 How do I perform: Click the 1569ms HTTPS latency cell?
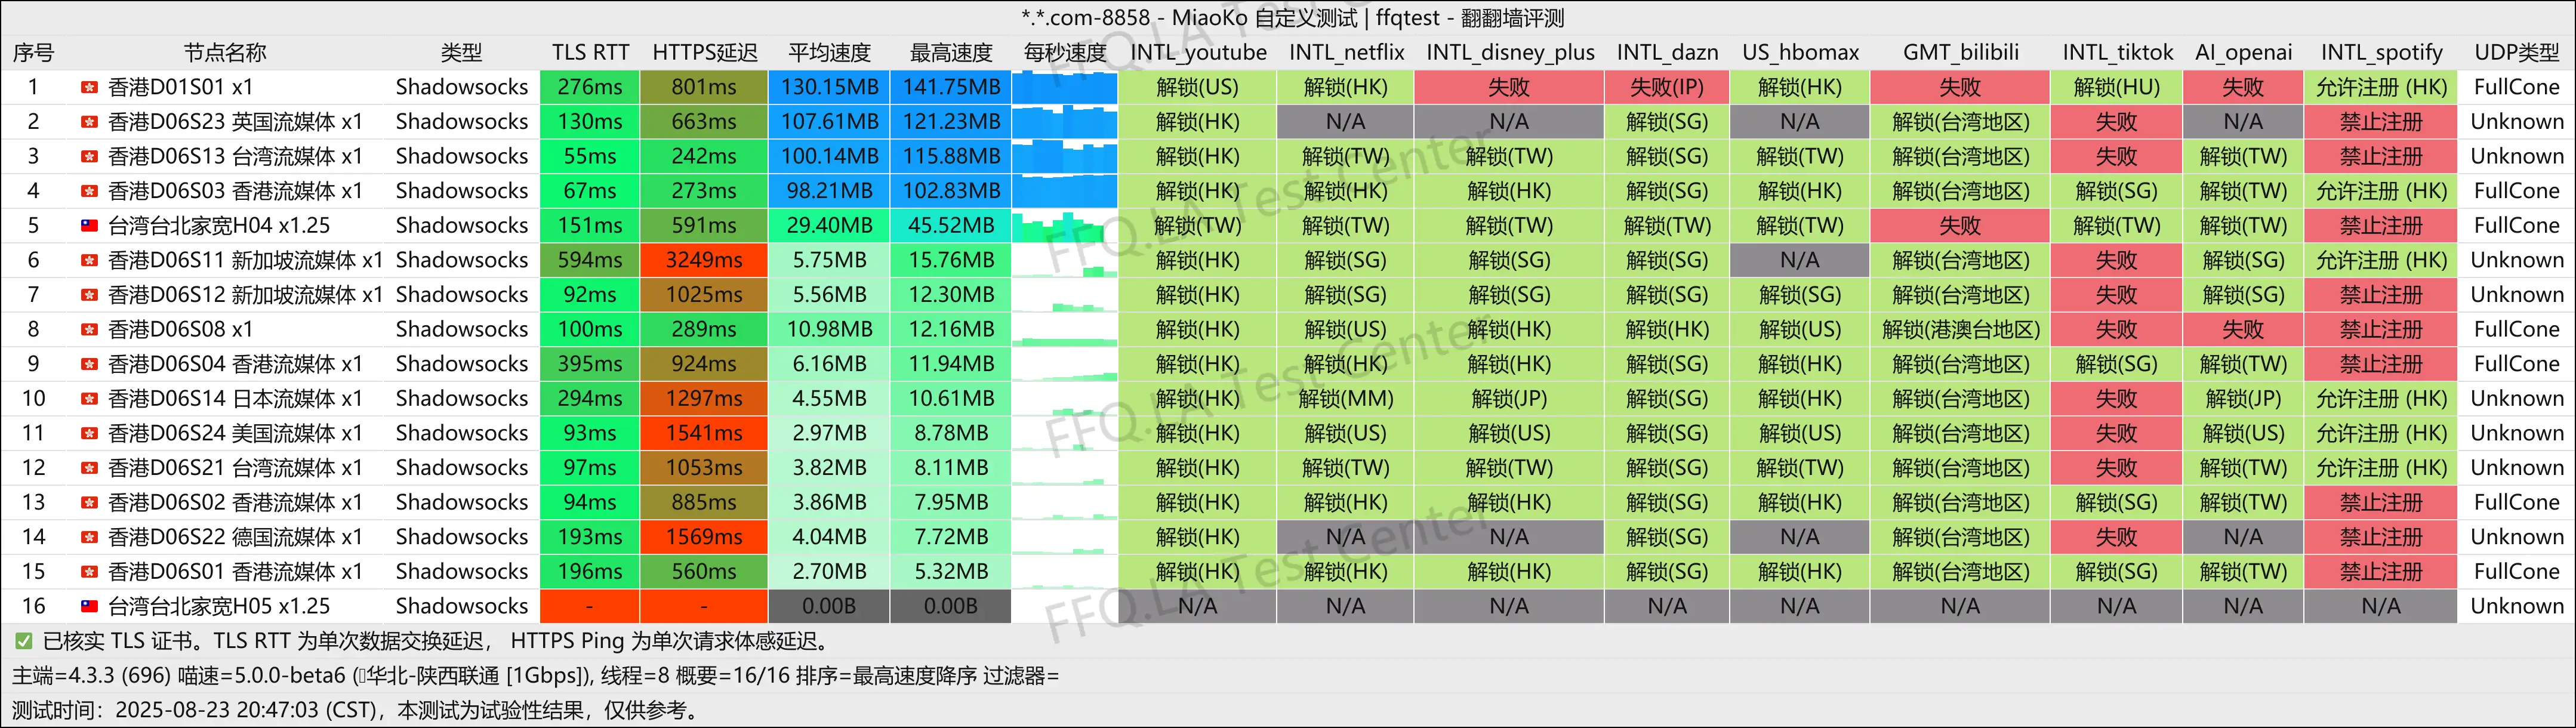tap(703, 537)
